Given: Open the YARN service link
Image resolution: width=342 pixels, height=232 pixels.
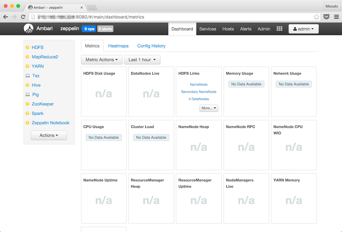Looking at the screenshot, I should [38, 66].
